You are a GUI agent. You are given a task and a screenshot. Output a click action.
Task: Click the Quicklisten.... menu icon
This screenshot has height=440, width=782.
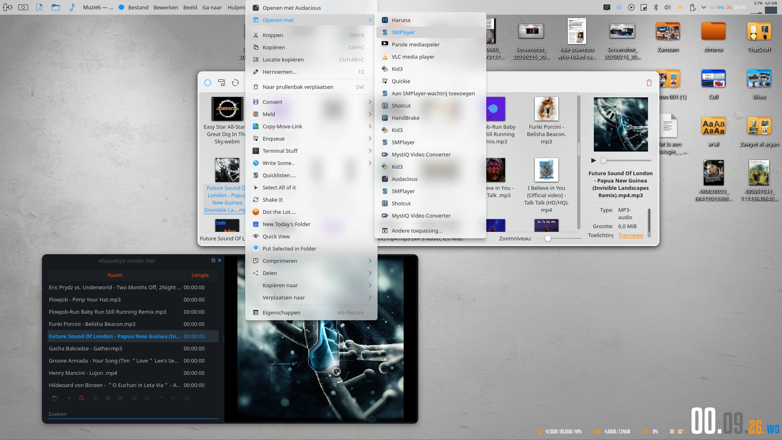256,175
